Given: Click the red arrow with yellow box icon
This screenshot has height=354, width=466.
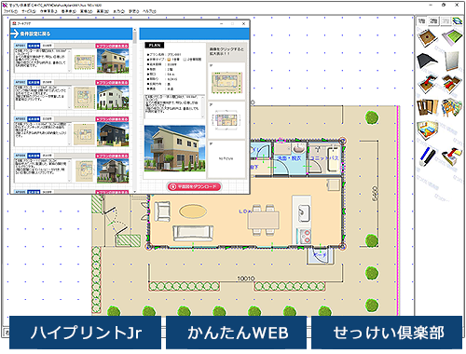Looking at the screenshot, I should [451, 156].
